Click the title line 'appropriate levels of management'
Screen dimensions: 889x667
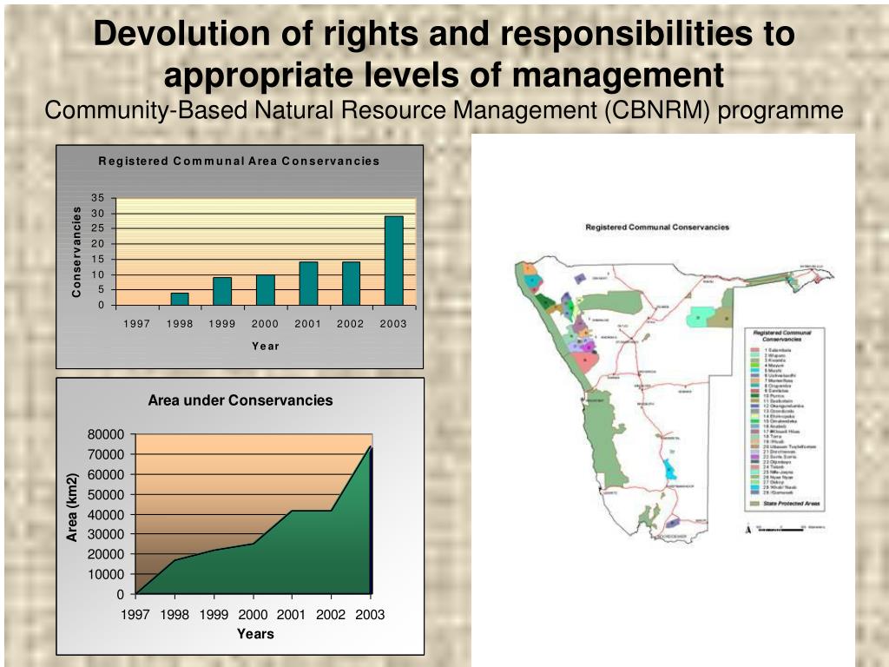click(444, 75)
